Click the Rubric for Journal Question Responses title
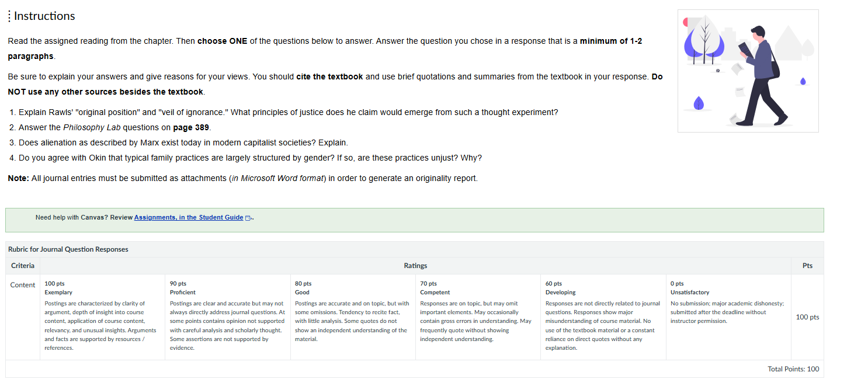 tap(68, 249)
